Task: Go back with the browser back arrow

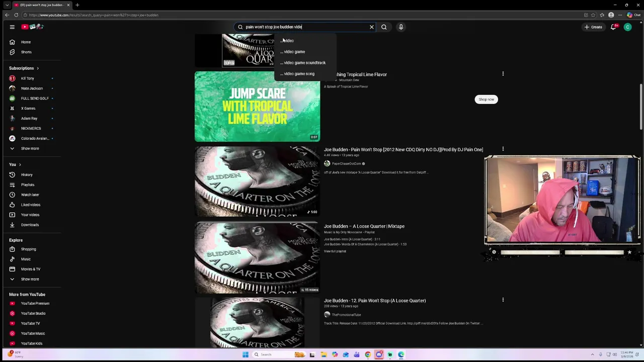Action: (x=7, y=15)
